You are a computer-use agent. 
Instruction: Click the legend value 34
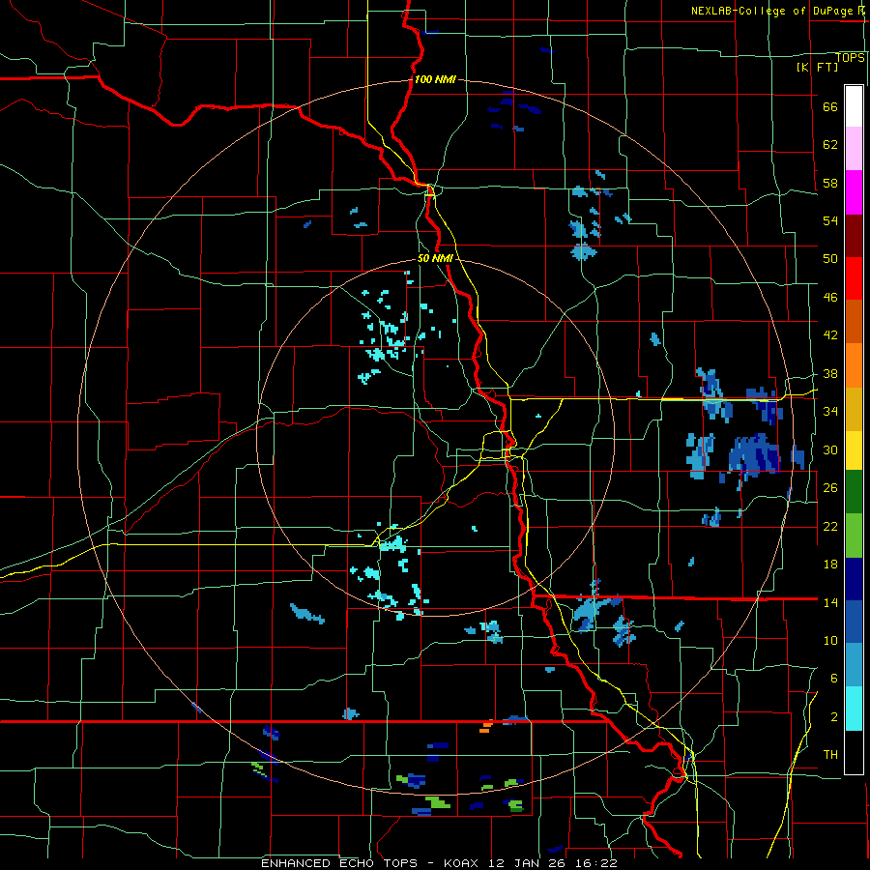[x=830, y=411]
